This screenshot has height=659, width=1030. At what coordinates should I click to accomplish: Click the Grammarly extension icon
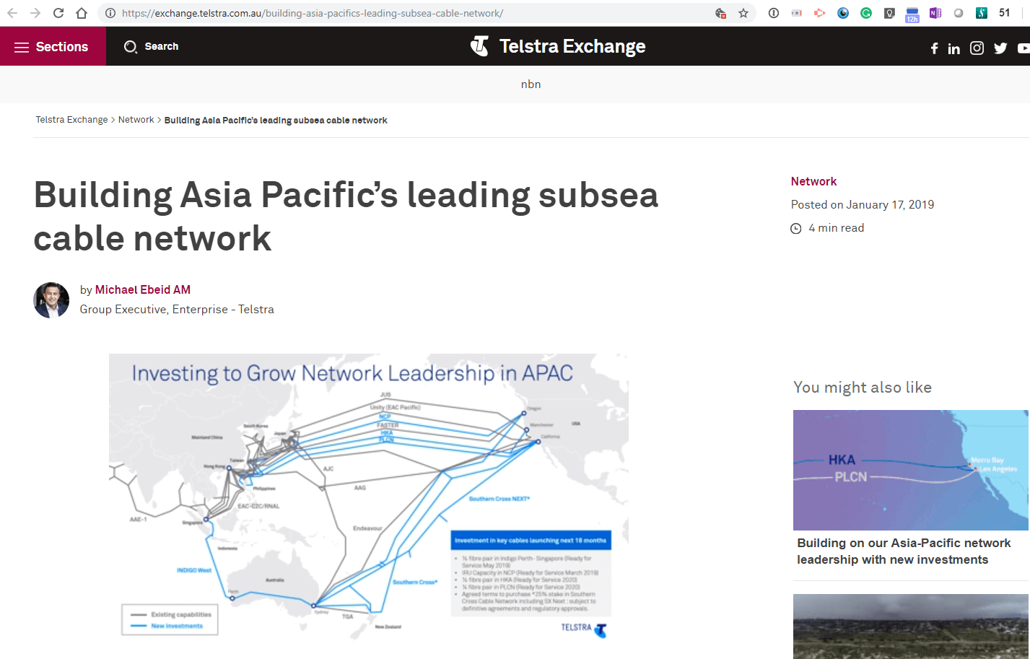coord(865,12)
